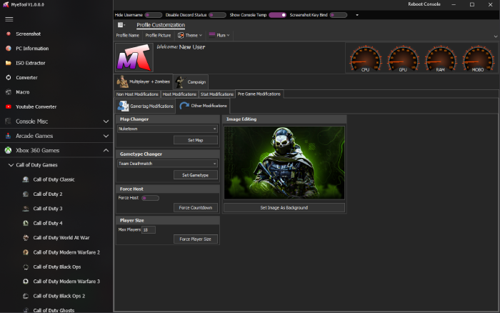This screenshot has height=313, width=500.
Task: Click the Call of Duty 4 icon
Action: pos(26,223)
